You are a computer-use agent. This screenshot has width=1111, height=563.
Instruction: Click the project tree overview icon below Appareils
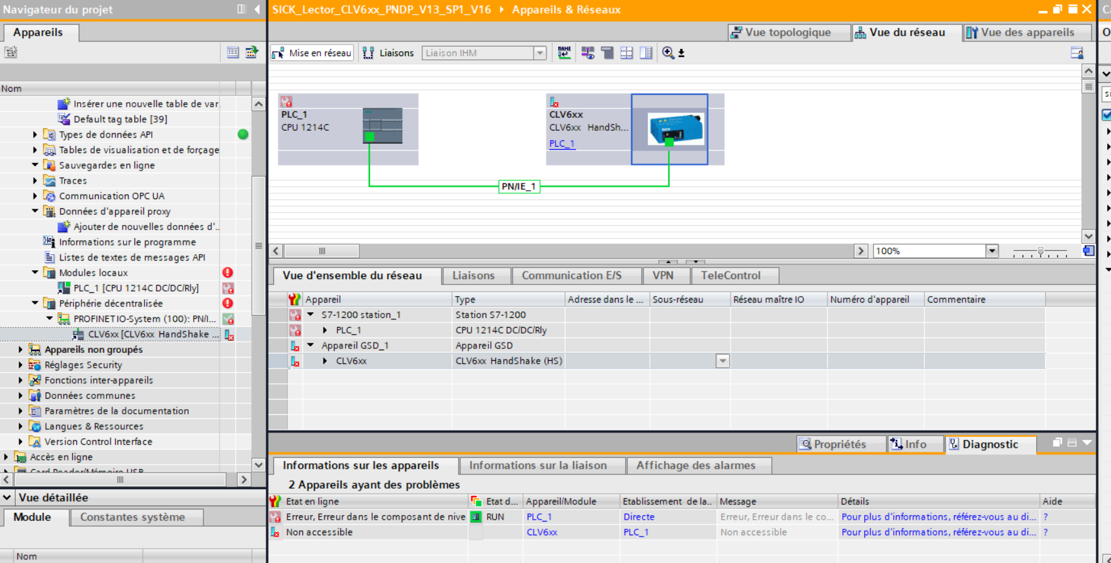[10, 52]
